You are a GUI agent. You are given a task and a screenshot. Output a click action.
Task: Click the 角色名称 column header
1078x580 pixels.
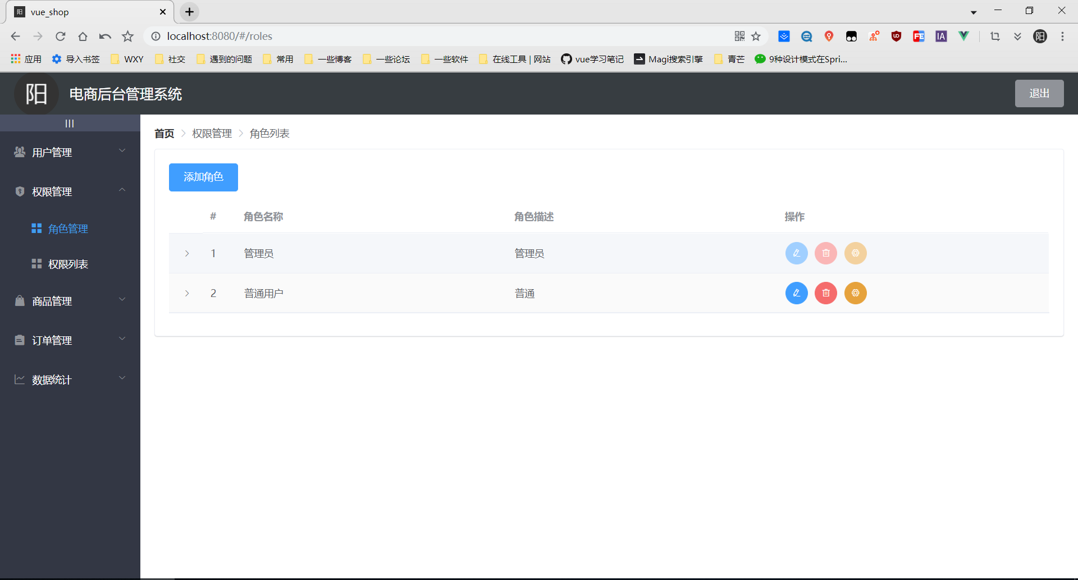[263, 217]
